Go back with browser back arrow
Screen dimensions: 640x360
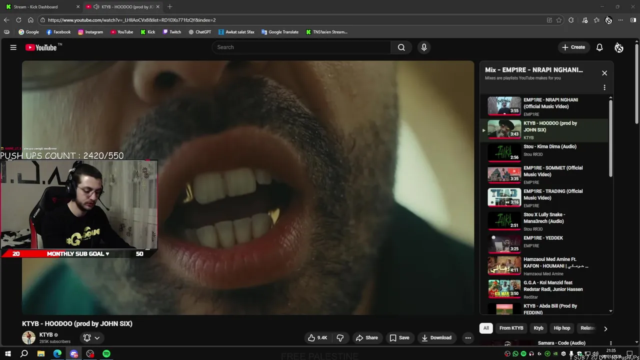point(6,20)
